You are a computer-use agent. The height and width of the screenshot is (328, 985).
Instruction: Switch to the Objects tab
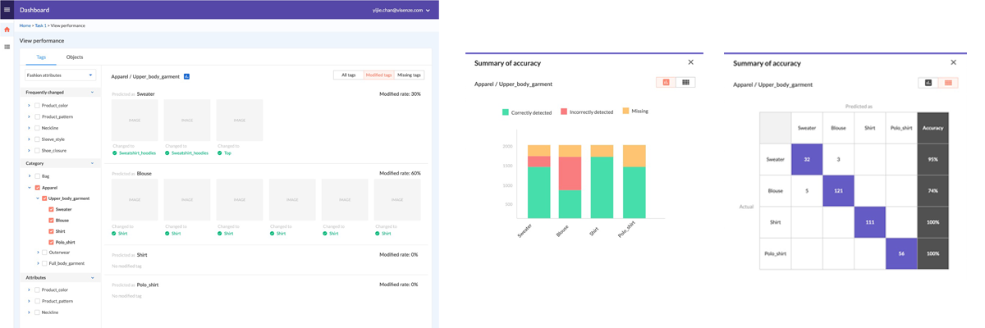point(74,57)
